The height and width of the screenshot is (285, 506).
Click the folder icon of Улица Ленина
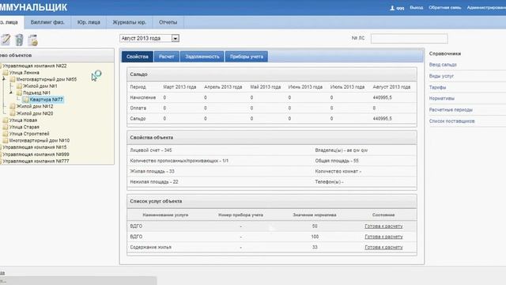pos(6,73)
